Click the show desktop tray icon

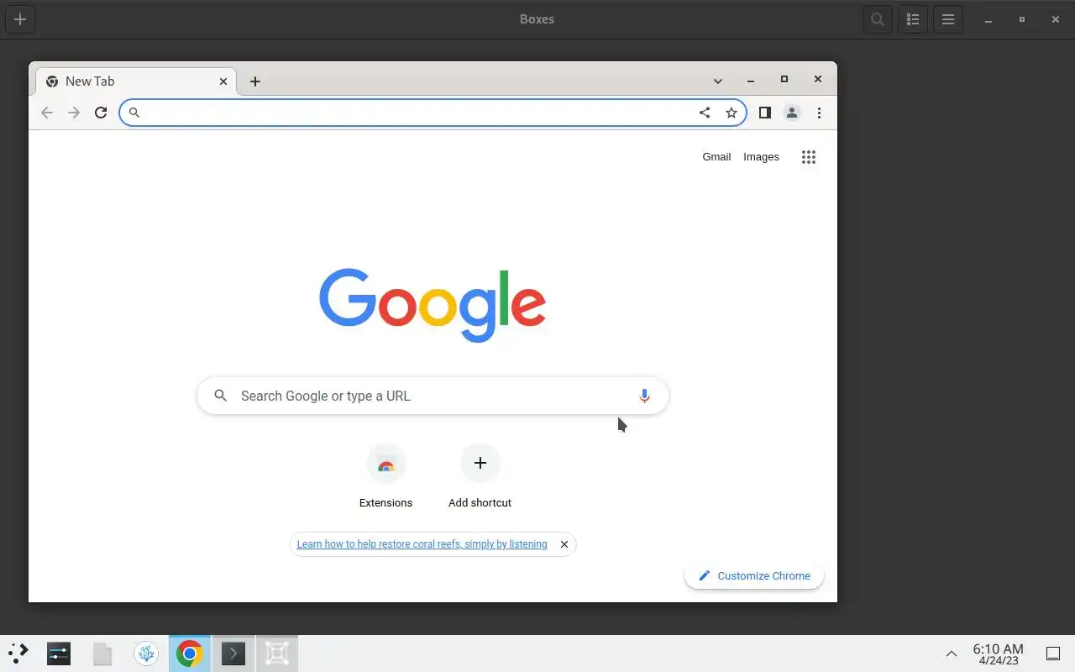(x=1053, y=654)
